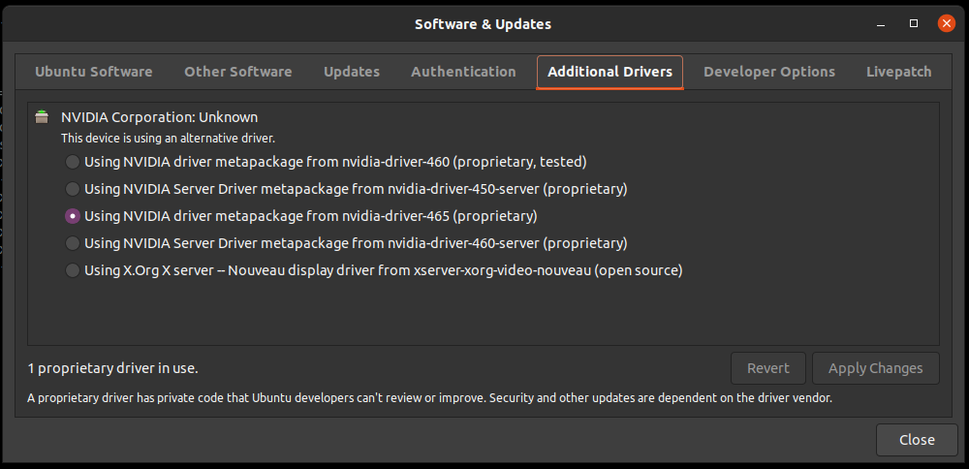Show the Developer Options tab
This screenshot has height=469, width=969.
pos(768,72)
